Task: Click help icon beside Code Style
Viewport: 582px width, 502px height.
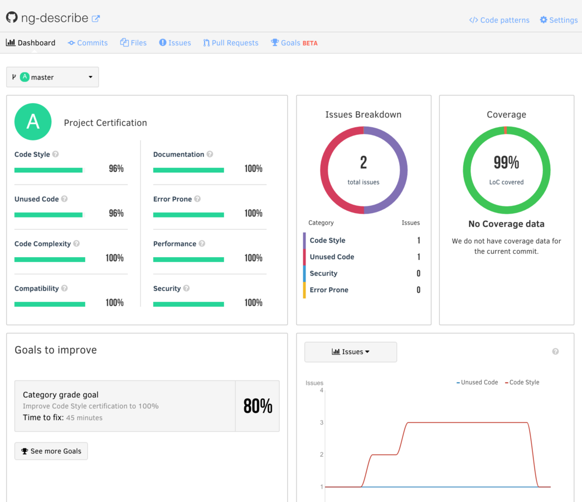Action: tap(55, 154)
